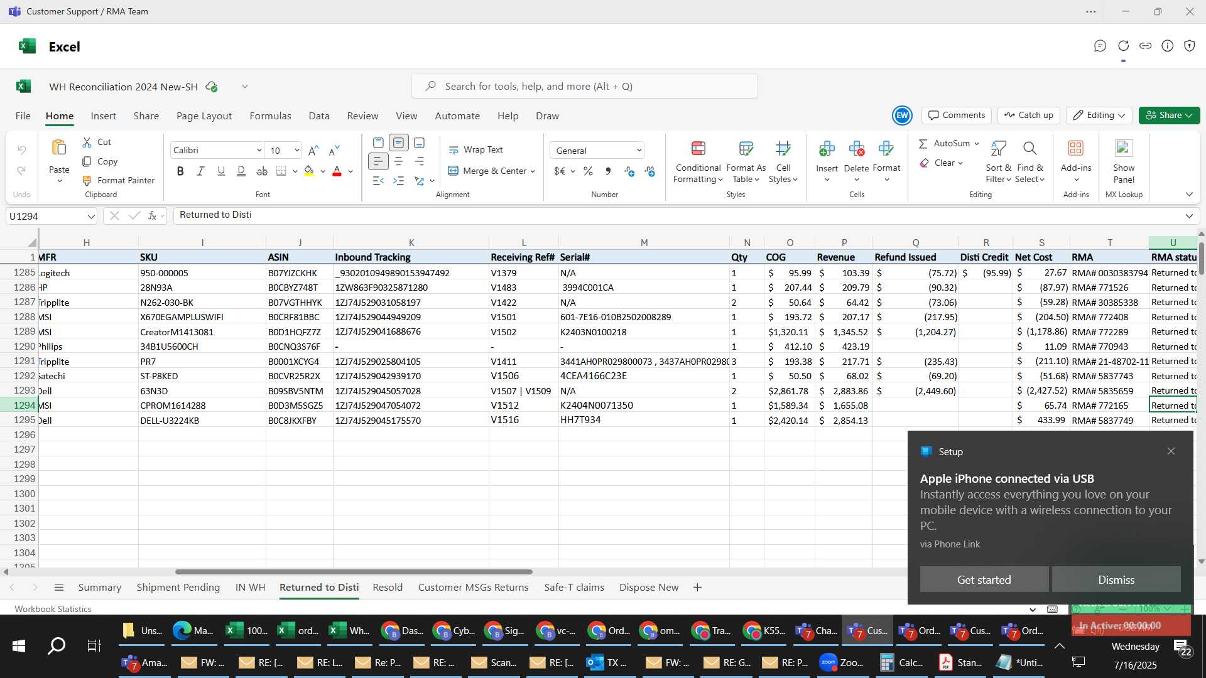Open the Formulas ribbon tab
Screen dimensions: 1206x678
click(270, 116)
